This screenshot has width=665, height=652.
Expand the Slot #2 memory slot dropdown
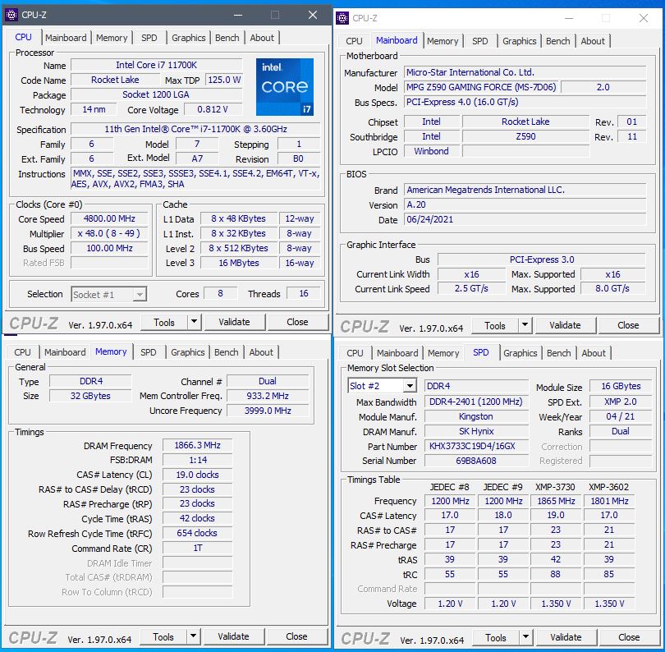point(410,386)
